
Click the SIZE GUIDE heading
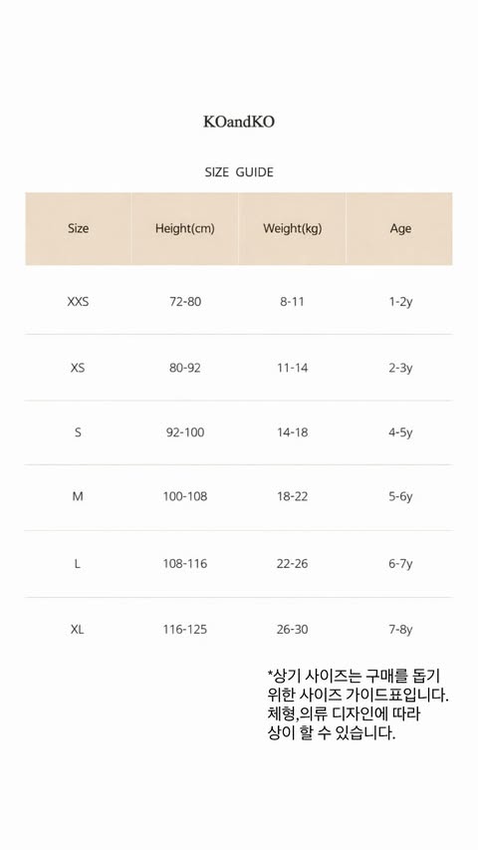[239, 172]
